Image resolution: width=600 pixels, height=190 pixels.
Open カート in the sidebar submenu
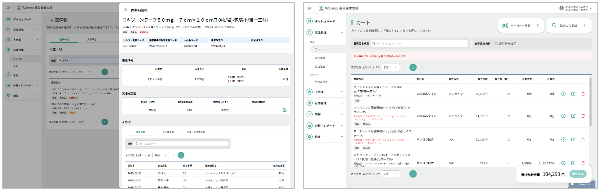[318, 49]
